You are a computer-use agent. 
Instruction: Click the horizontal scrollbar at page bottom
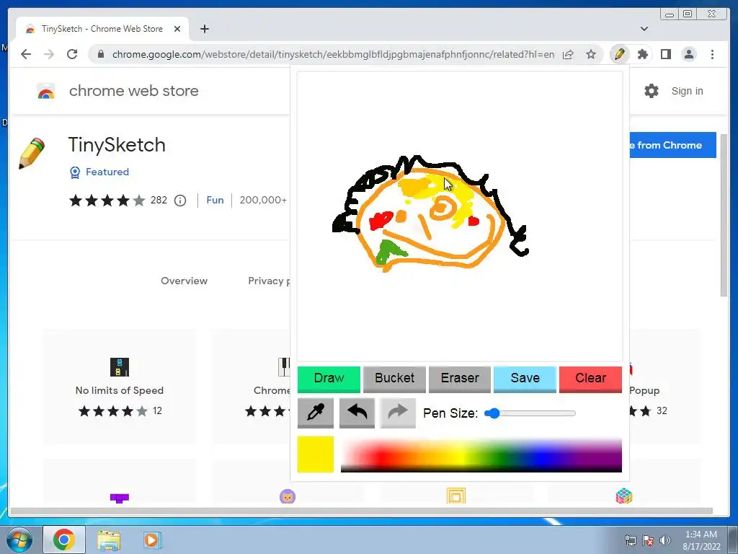(x=362, y=511)
